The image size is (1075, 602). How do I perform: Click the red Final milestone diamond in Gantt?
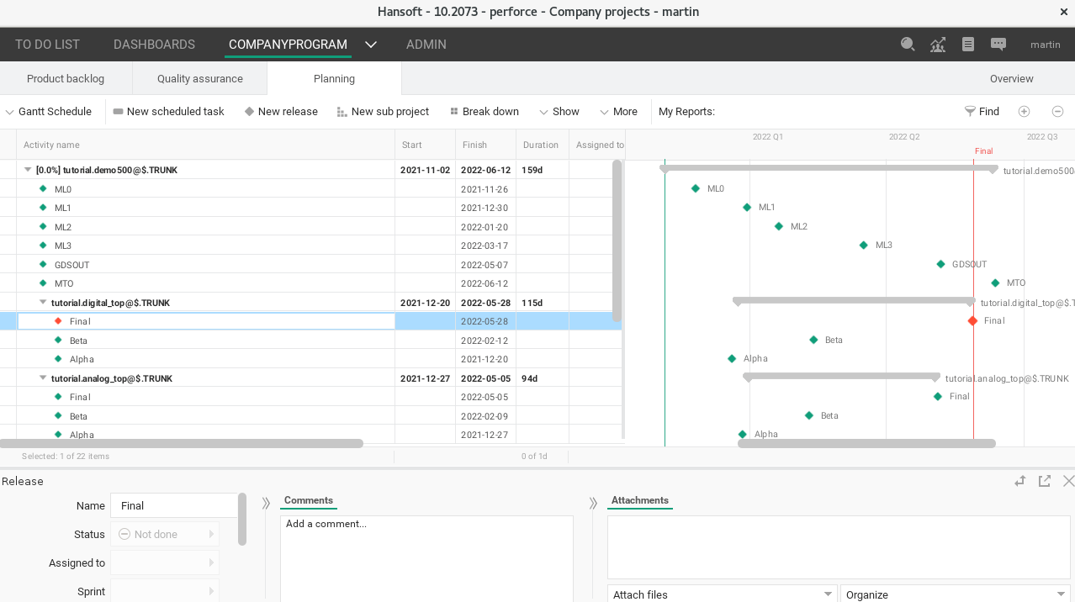coord(973,321)
